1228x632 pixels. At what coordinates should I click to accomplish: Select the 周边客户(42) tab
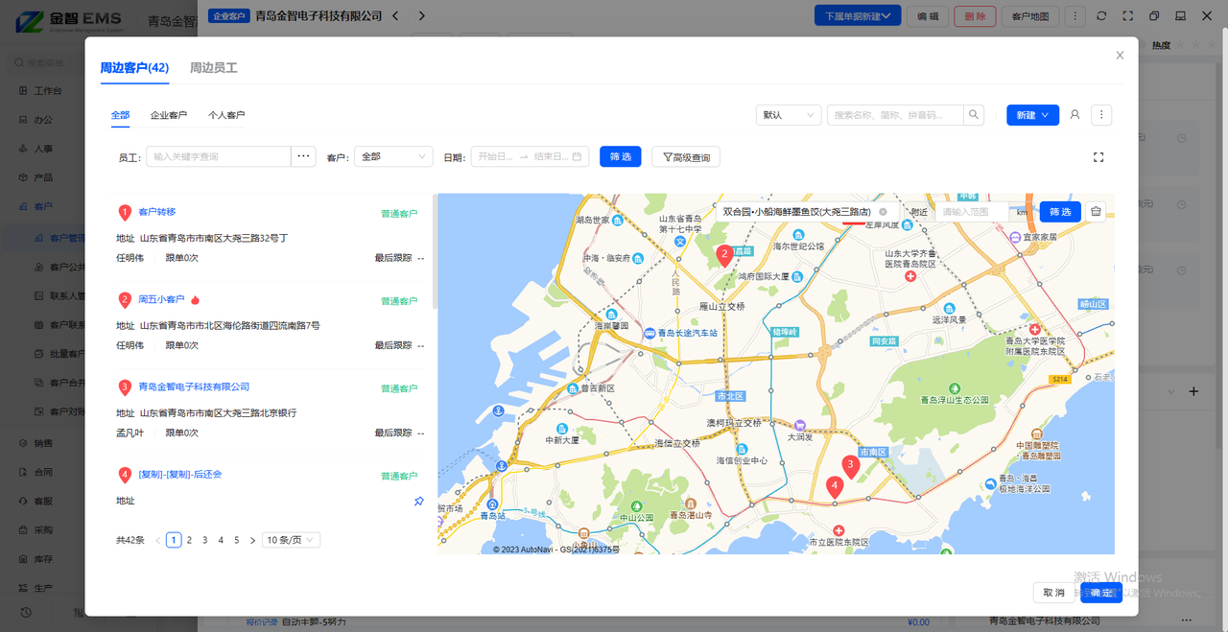134,68
